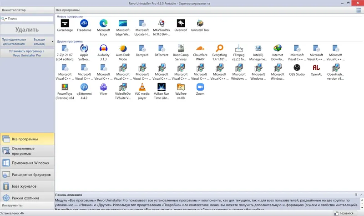Image resolution: width=364 pixels, height=216 pixels.
Task: Click the Удалить uninstall button
Action: tap(27, 30)
